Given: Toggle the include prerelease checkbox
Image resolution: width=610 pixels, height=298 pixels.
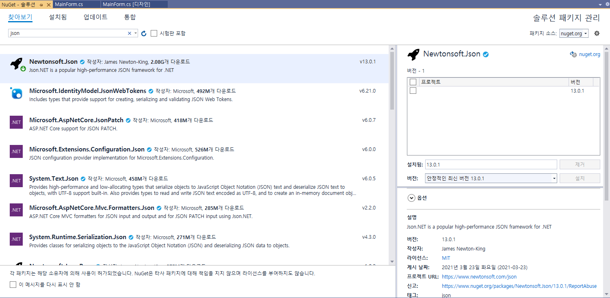Looking at the screenshot, I should (154, 33).
